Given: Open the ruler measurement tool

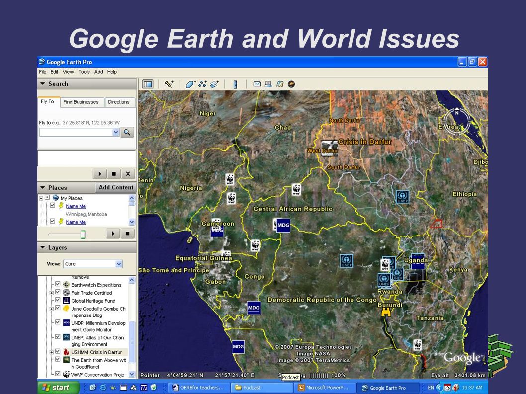Looking at the screenshot, I should (x=235, y=84).
